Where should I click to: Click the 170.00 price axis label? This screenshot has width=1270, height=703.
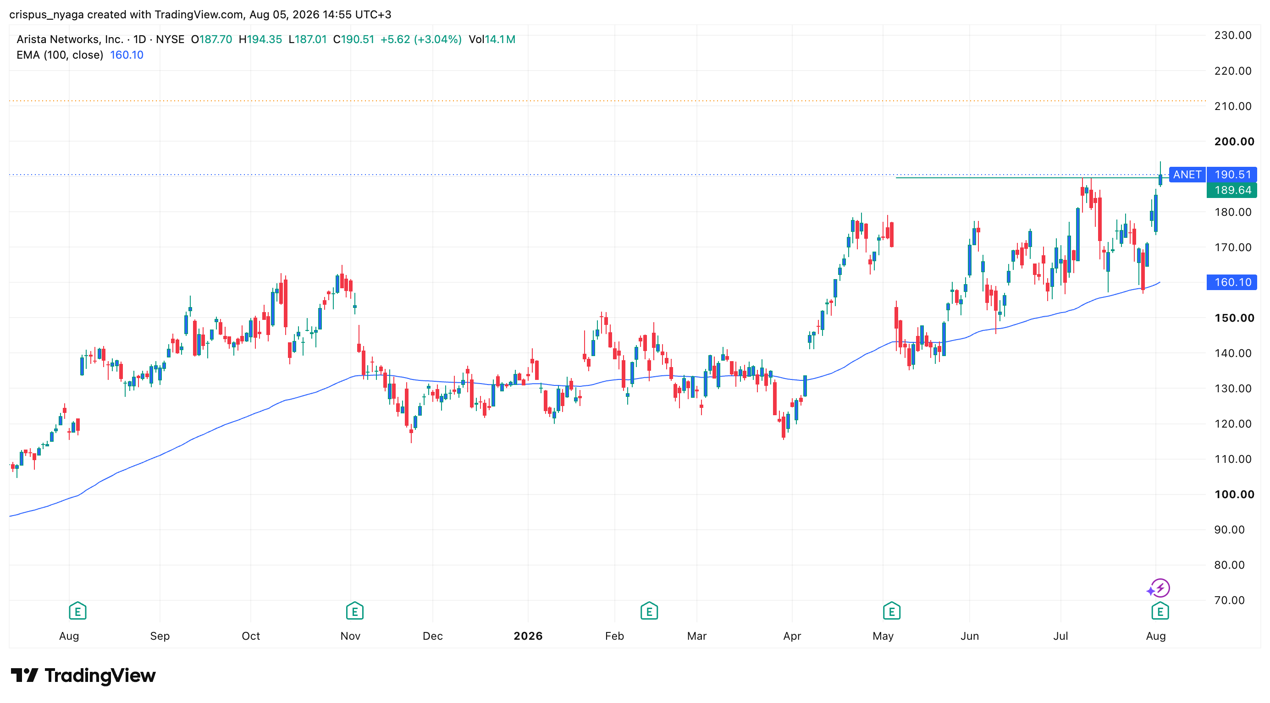(x=1232, y=247)
